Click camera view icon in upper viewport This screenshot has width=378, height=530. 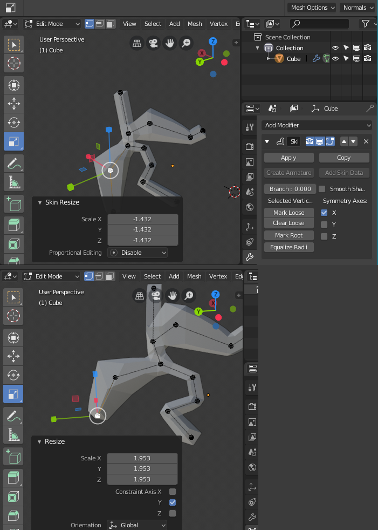coord(153,43)
